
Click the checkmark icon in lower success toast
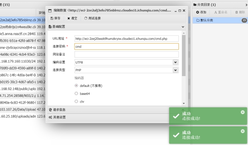point(176,135)
